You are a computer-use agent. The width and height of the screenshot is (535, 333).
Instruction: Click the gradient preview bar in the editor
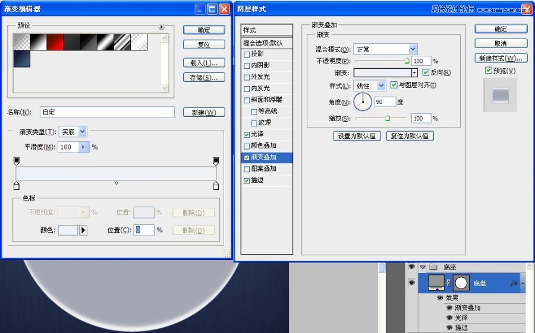pos(116,173)
